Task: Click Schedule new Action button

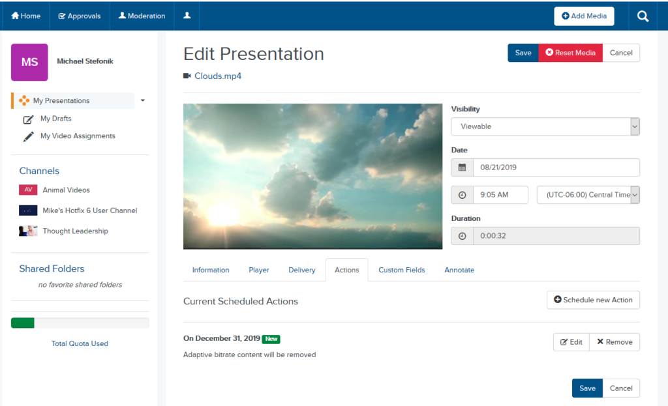Action: coord(593,300)
